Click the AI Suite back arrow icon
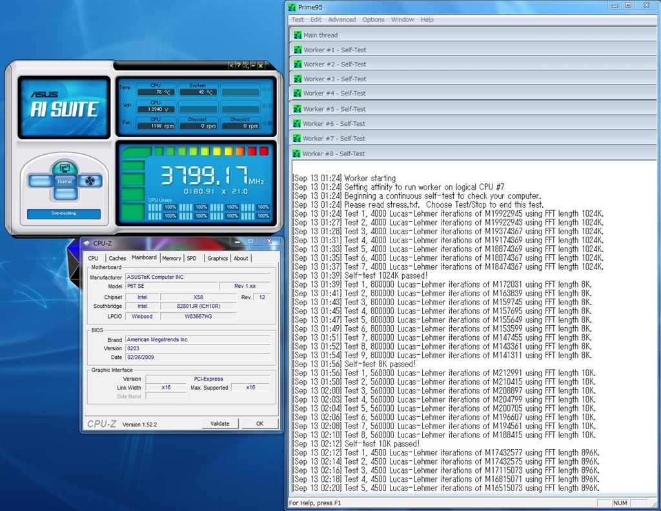This screenshot has height=511, width=661. (x=231, y=66)
